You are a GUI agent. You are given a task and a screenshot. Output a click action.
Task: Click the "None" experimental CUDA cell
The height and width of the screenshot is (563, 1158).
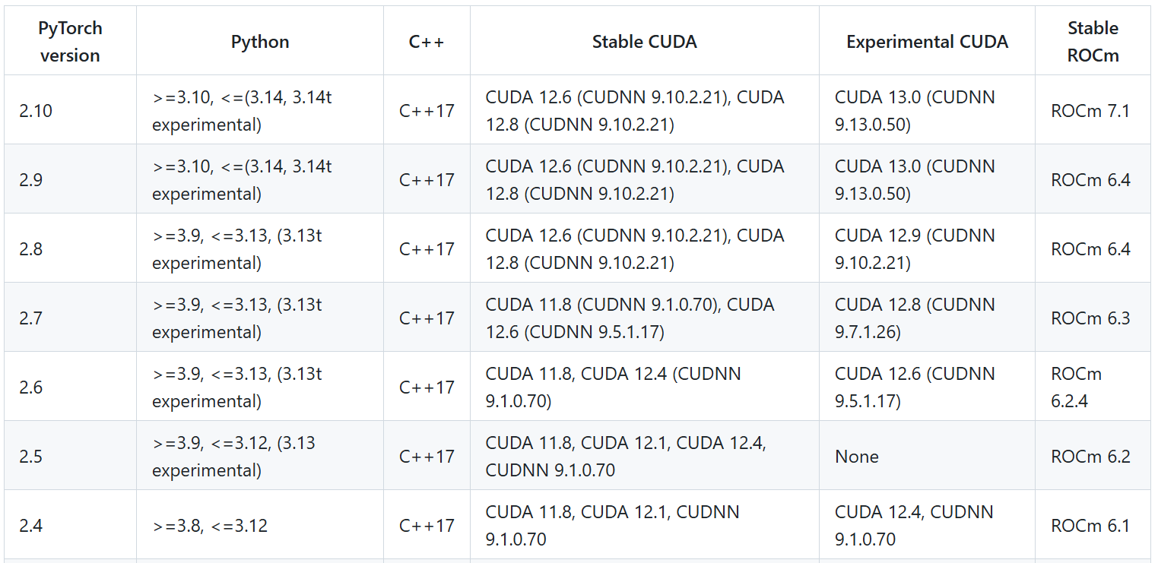coord(857,457)
